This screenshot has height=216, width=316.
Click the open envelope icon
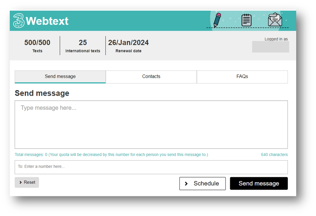pyautogui.click(x=275, y=20)
